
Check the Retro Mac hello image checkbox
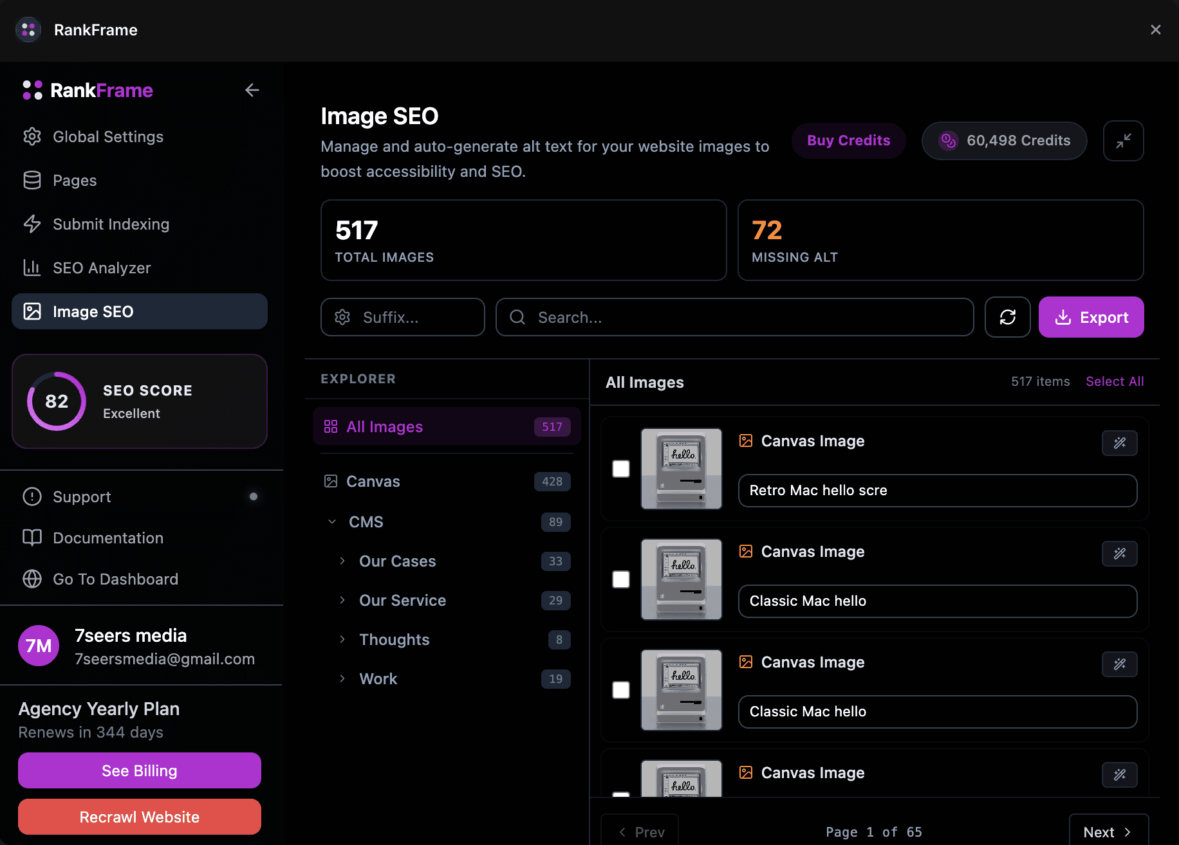click(621, 469)
